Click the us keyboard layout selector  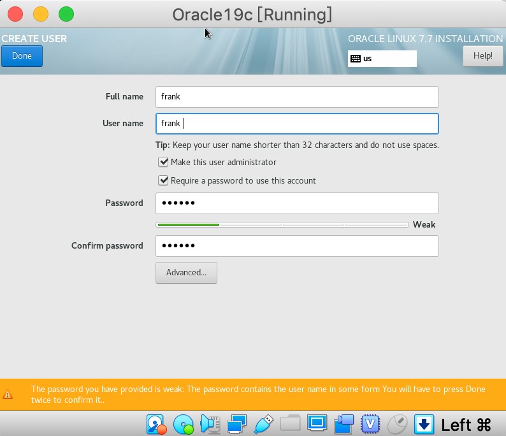pos(382,59)
